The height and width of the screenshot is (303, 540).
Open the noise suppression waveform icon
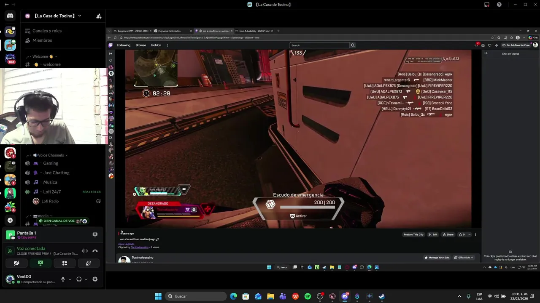tap(85, 251)
